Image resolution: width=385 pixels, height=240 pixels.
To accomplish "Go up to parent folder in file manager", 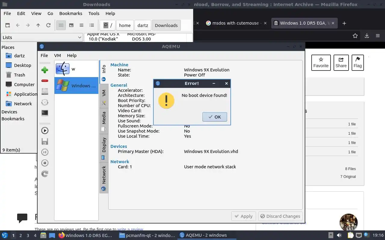I will tap(38, 25).
